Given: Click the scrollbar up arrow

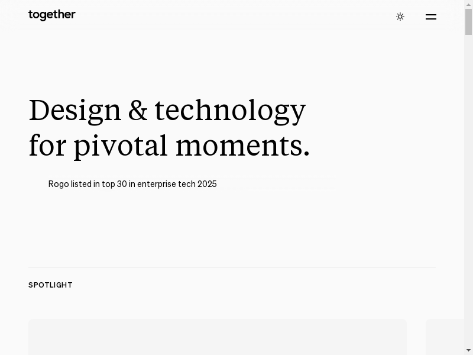Looking at the screenshot, I should click(468, 4).
